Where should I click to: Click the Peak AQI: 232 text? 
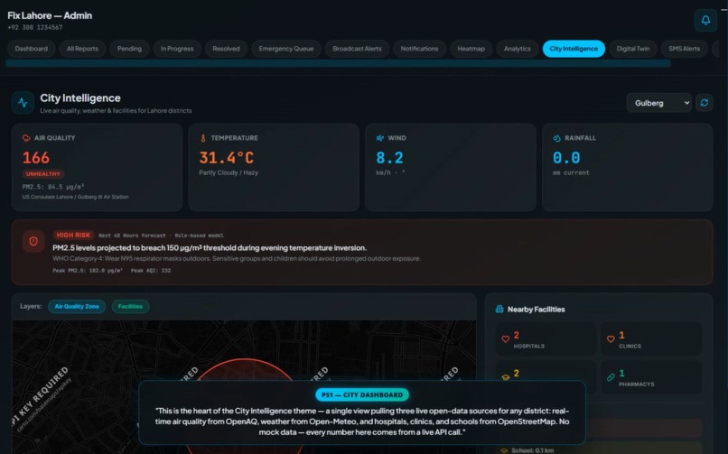tap(151, 271)
